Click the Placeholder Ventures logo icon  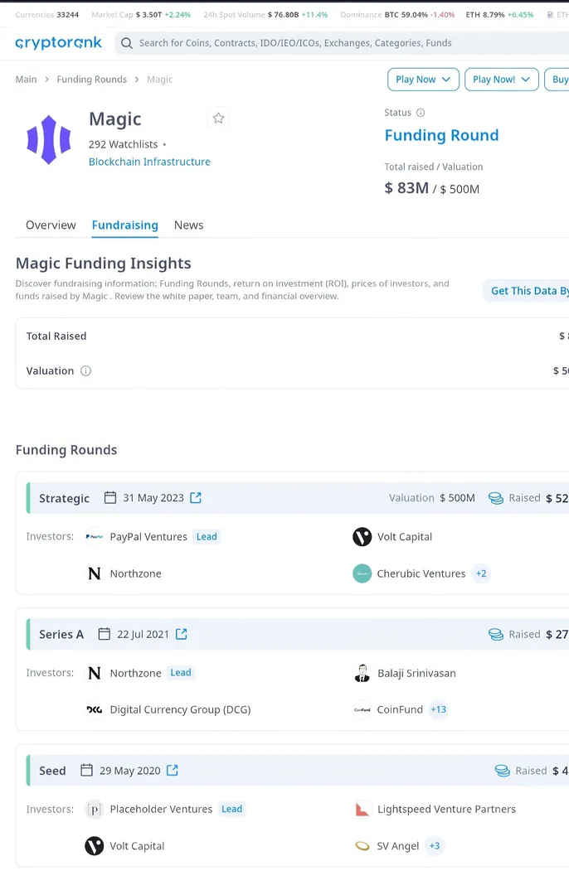pos(95,810)
